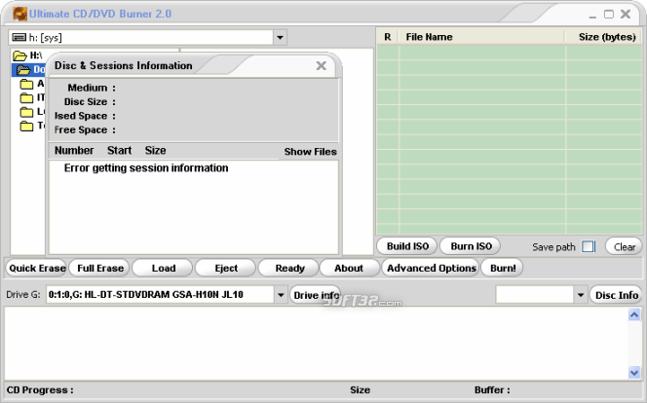Screen dimensions: 647x403
Task: Click the Drive info button
Action: [316, 295]
